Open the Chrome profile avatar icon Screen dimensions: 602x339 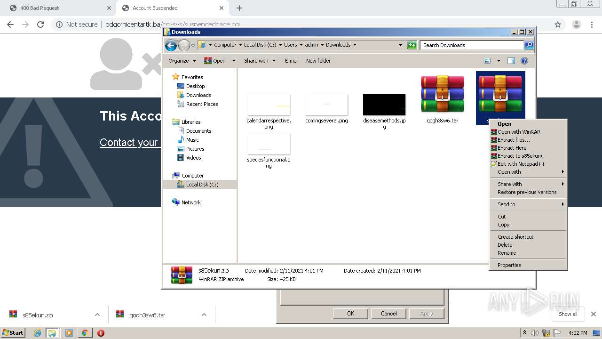576,24
